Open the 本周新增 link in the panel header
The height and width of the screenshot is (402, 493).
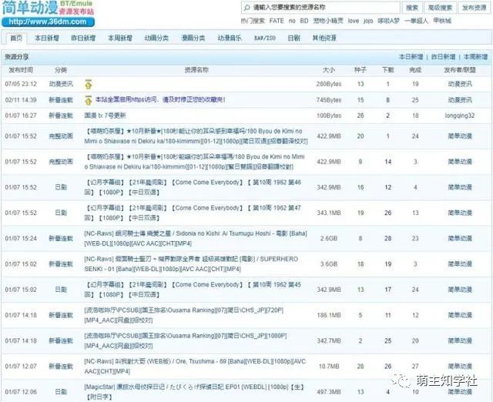pyautogui.click(x=475, y=57)
